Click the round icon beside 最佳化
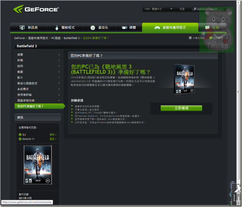This screenshot has width=242, height=207. point(93,28)
